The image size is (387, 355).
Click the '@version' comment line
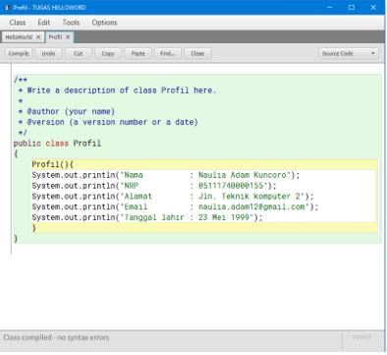[x=108, y=122]
